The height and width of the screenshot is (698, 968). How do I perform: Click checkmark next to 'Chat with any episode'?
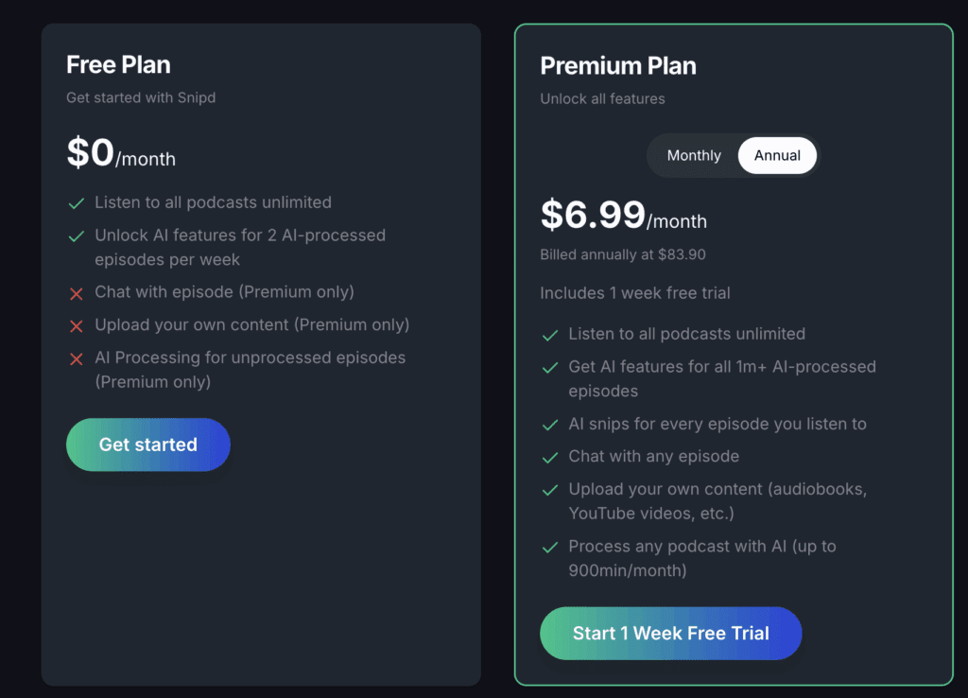point(549,458)
